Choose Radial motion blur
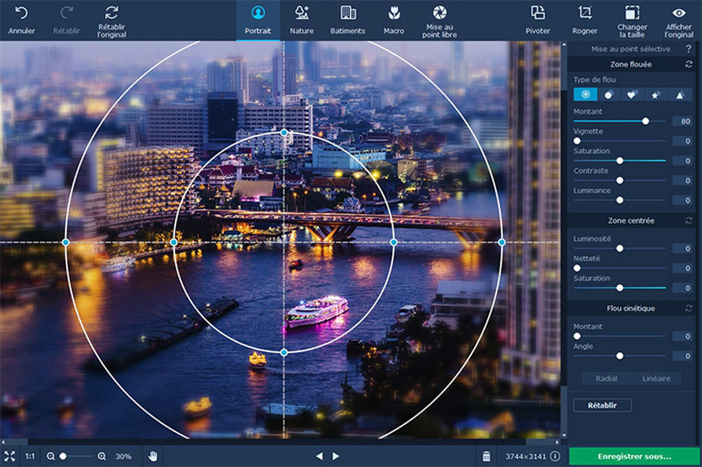Viewport: 702px width, 467px height. pos(607,379)
